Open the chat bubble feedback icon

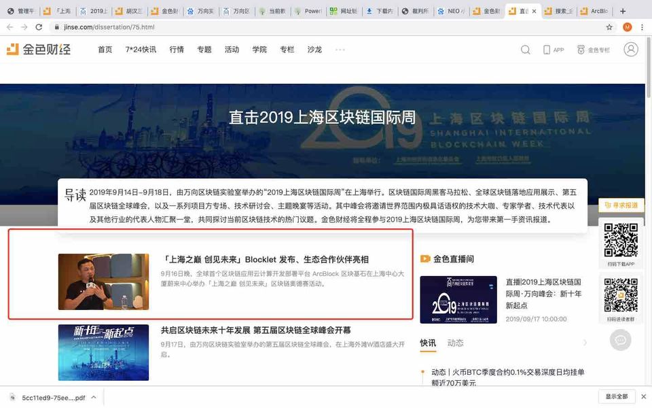click(620, 339)
